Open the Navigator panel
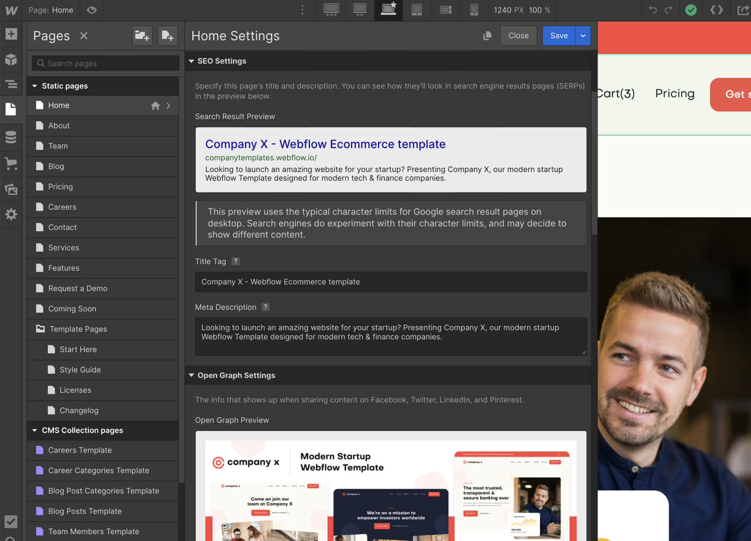Screen dimensions: 751x541 click(11, 85)
